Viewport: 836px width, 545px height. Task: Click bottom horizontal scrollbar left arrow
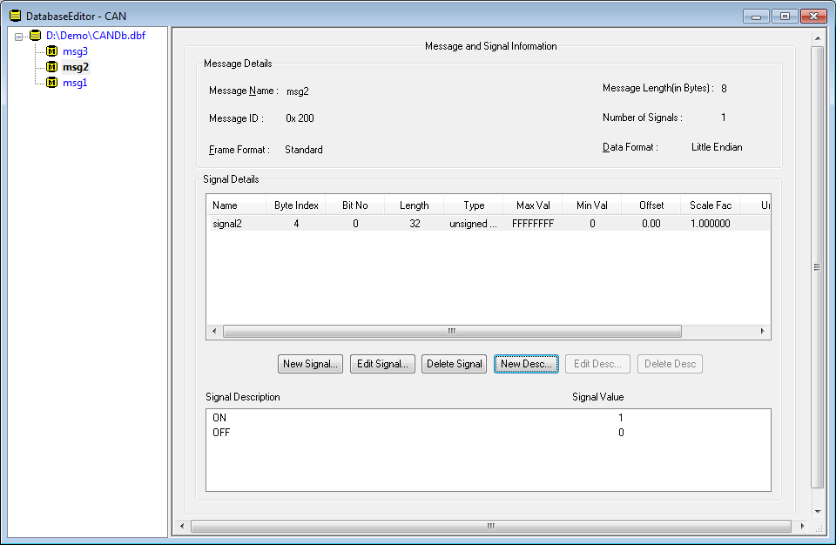tap(182, 527)
